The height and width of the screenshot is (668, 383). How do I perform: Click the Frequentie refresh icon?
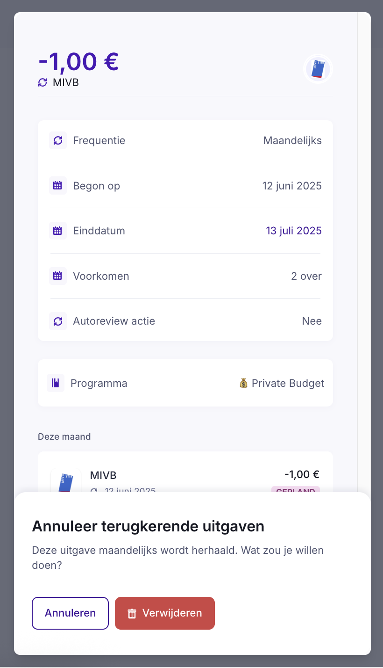(58, 140)
